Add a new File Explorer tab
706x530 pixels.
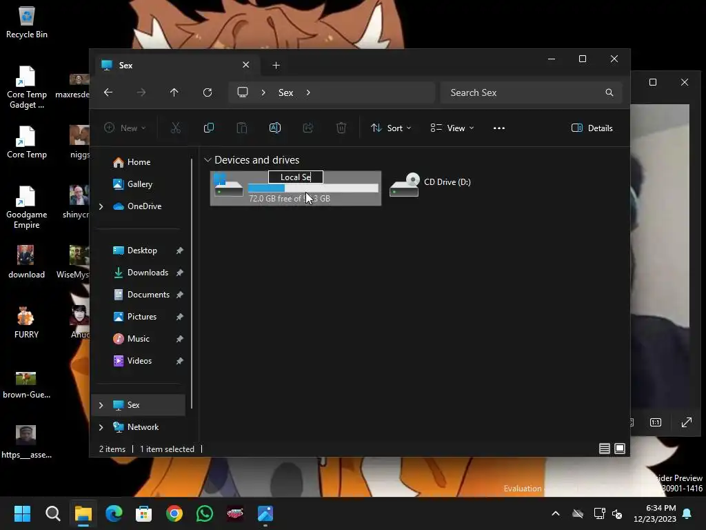coord(276,66)
